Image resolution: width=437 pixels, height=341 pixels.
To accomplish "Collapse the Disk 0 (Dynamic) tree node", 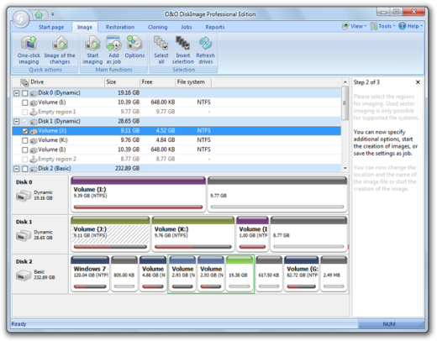I will pos(17,93).
